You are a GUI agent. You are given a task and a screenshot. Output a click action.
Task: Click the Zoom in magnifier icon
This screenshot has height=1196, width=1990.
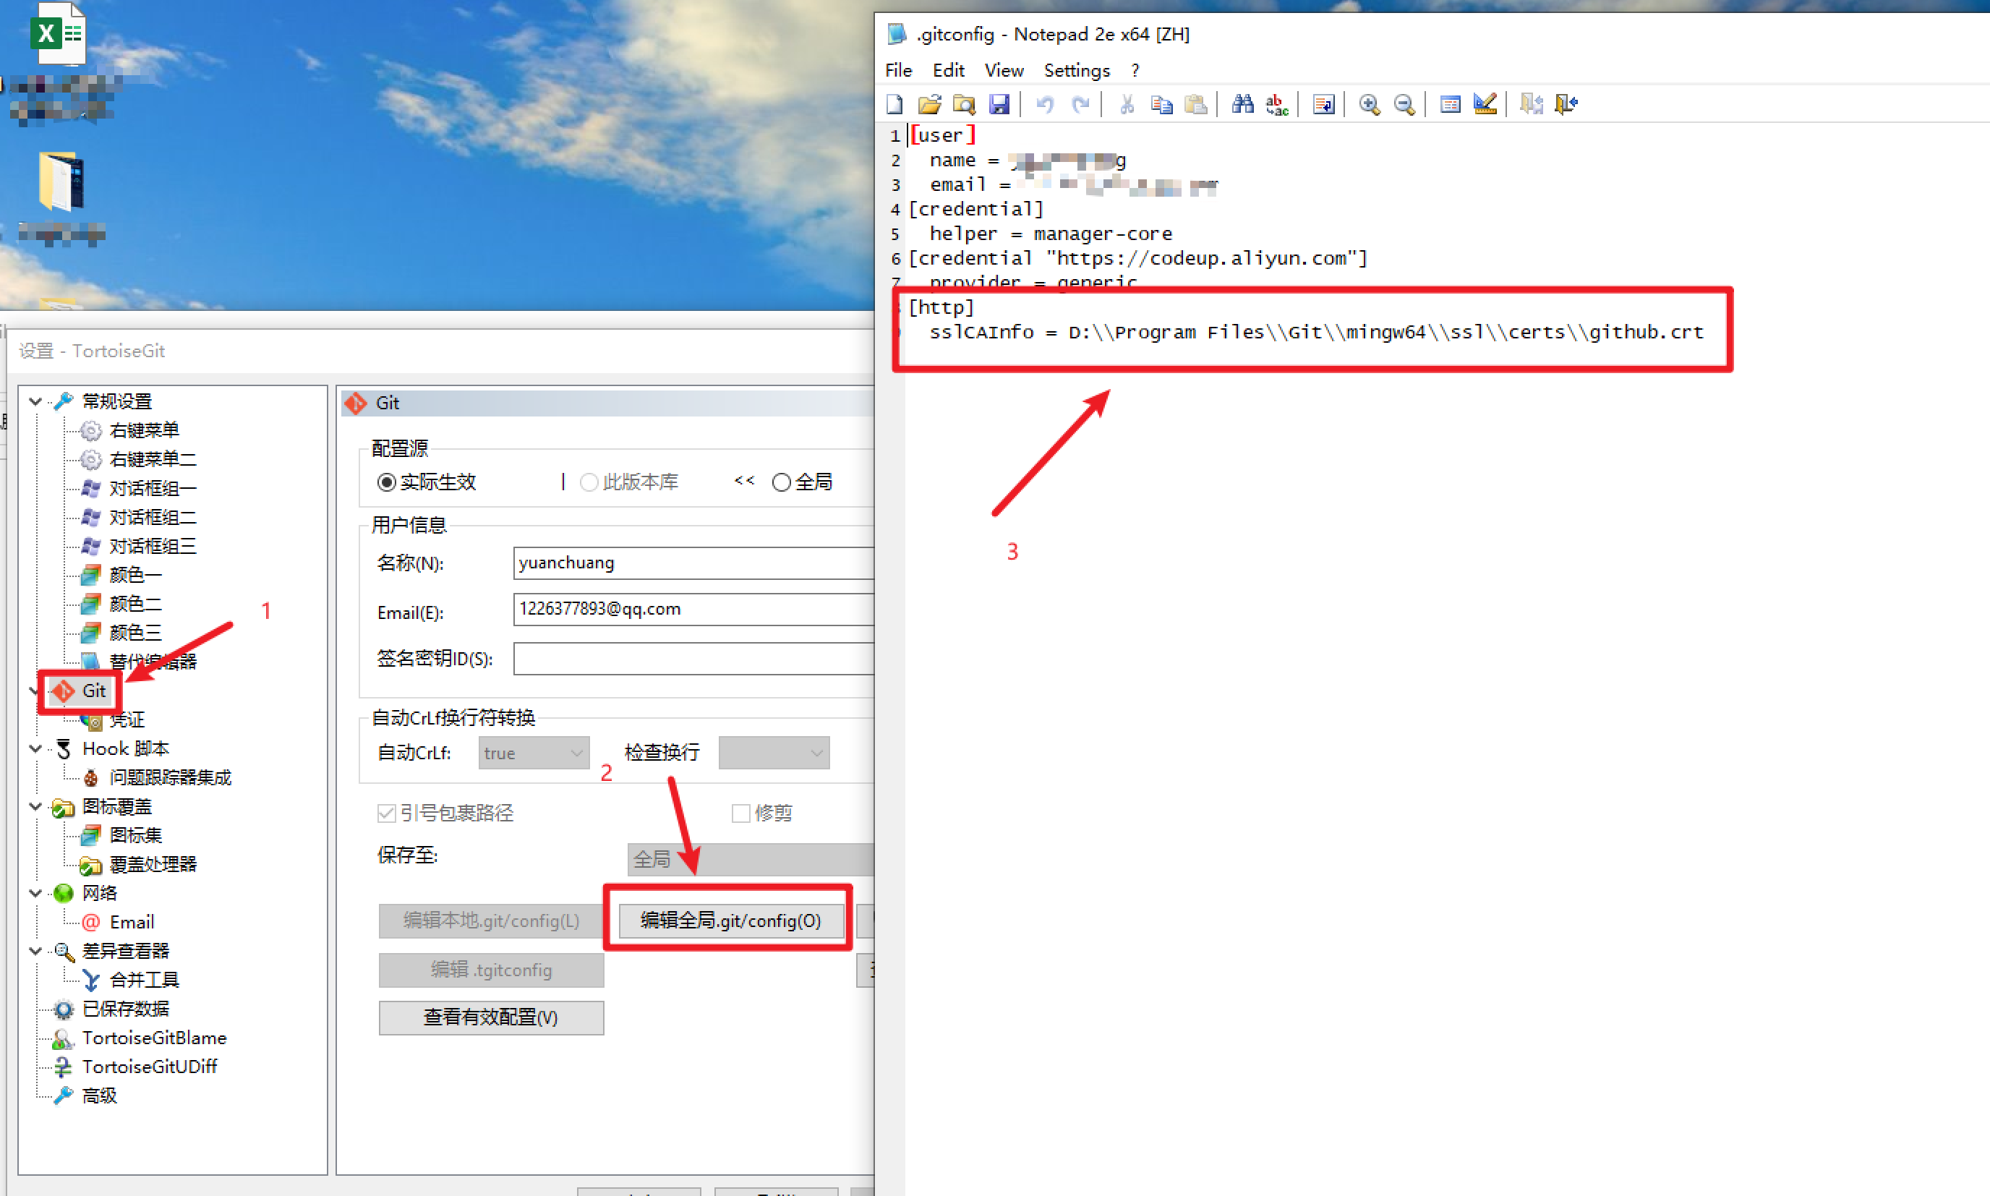(x=1369, y=104)
